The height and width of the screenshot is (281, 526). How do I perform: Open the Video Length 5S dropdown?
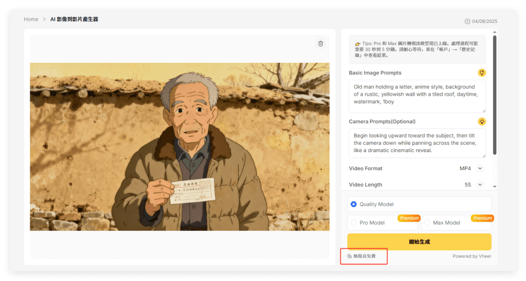pos(480,185)
